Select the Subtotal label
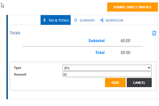The width and height of the screenshot is (159, 106). (96, 41)
